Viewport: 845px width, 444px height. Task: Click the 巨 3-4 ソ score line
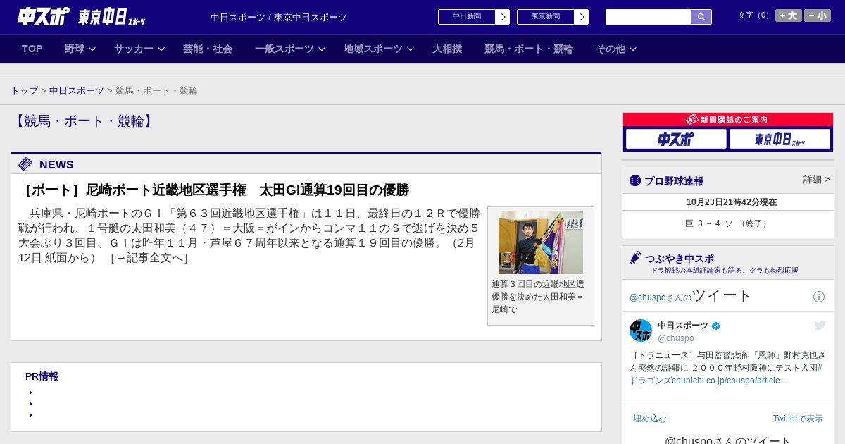pos(728,223)
